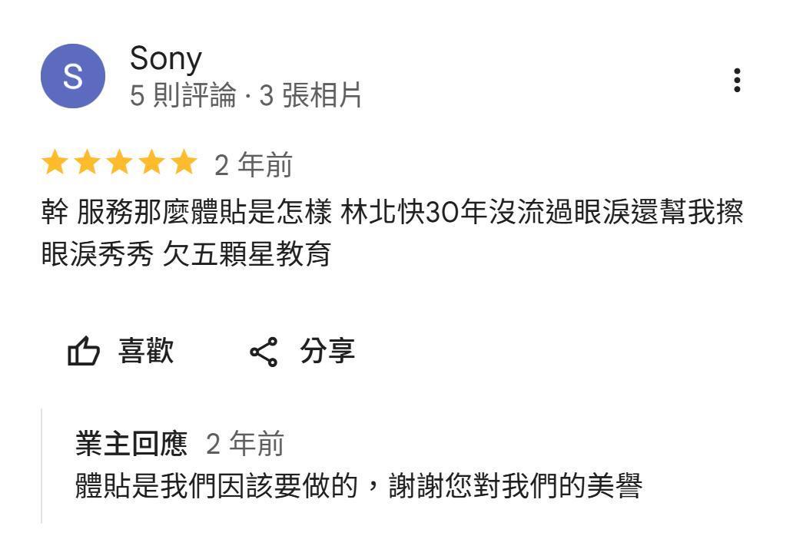793x559 pixels.
Task: Click the "5 則評論 · 3 張相片" reviewer stats
Action: (x=245, y=96)
